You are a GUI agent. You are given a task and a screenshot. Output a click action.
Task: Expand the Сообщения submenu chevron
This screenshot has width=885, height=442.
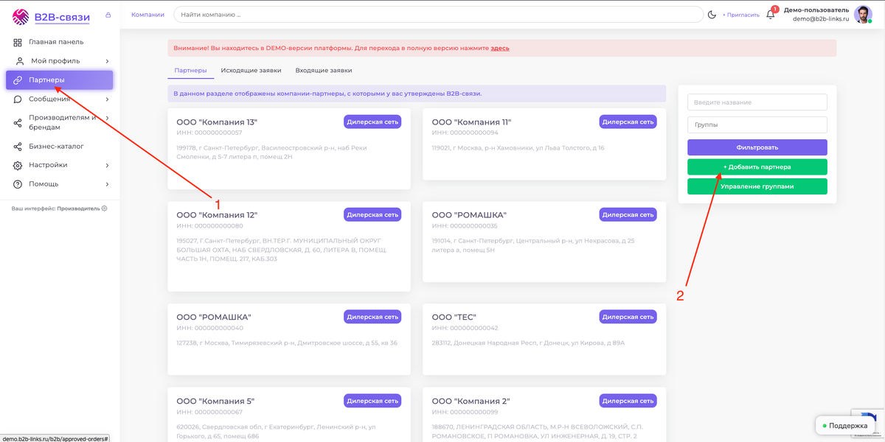(x=107, y=99)
